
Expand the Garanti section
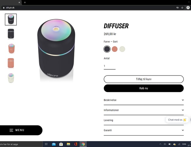(144, 130)
